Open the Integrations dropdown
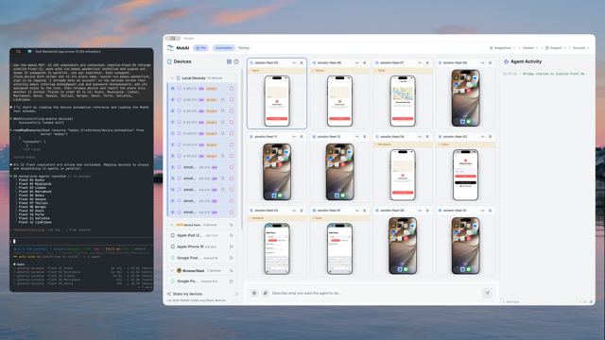Image resolution: width=605 pixels, height=340 pixels. click(x=502, y=48)
